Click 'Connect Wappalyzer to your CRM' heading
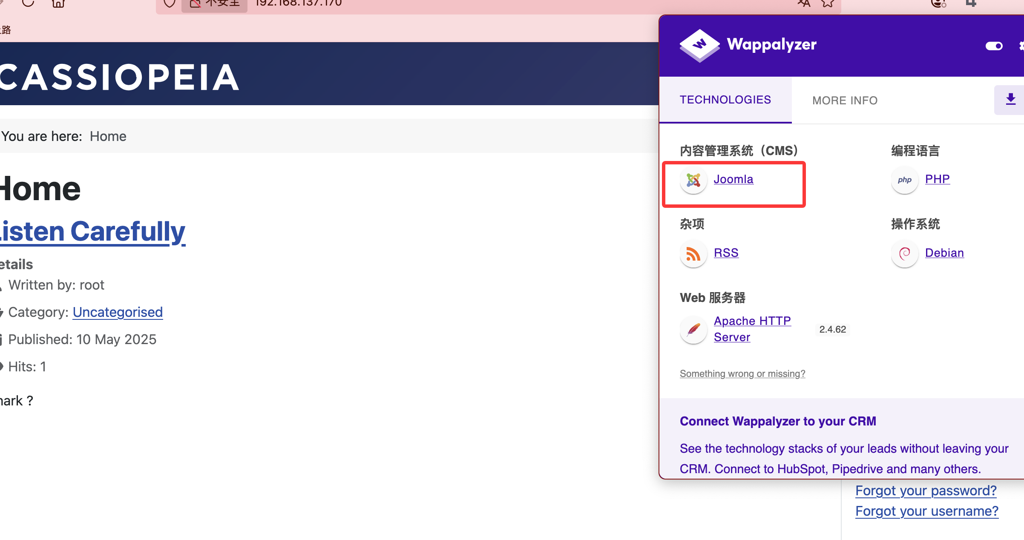The width and height of the screenshot is (1024, 540). (778, 421)
